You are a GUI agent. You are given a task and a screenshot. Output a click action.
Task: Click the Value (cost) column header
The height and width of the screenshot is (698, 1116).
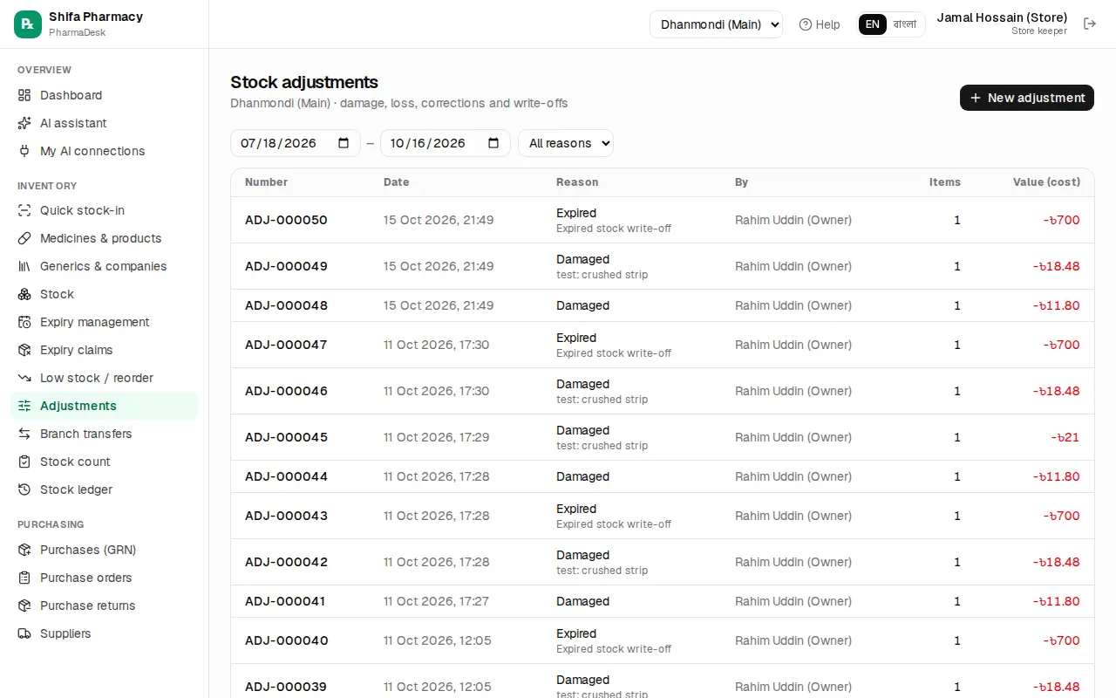[1046, 182]
